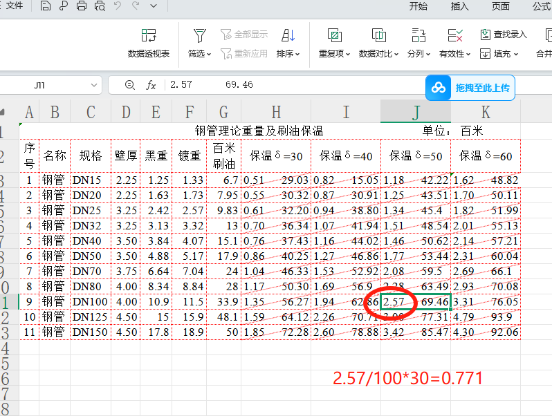Click the 筛选 filter funnel icon
The image size is (552, 416).
click(x=200, y=35)
